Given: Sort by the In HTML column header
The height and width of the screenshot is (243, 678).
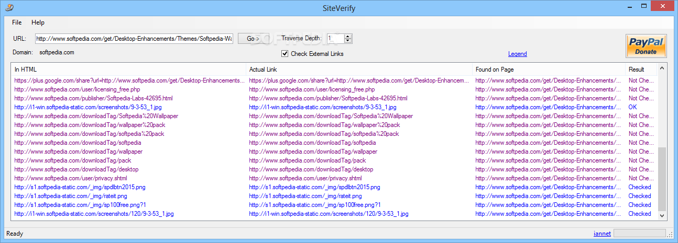Looking at the screenshot, I should click(x=128, y=69).
